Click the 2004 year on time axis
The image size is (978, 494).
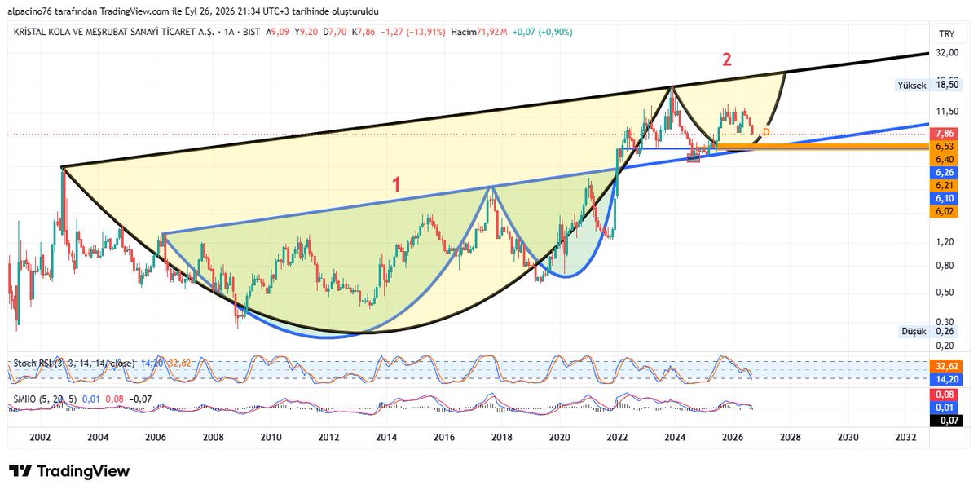point(98,438)
